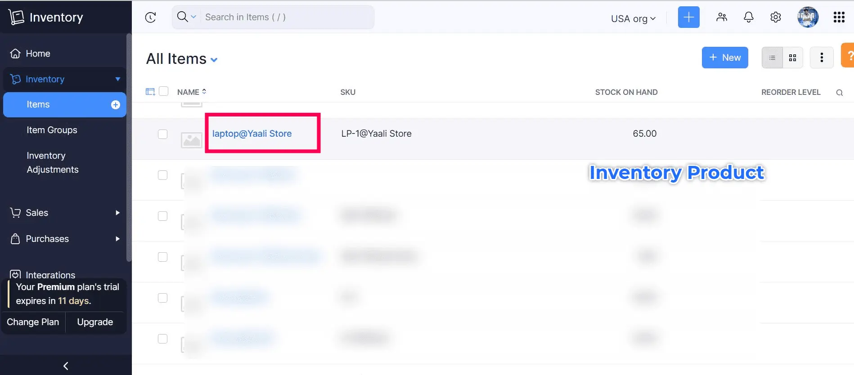The image size is (854, 375).
Task: Open user profile avatar
Action: point(808,17)
